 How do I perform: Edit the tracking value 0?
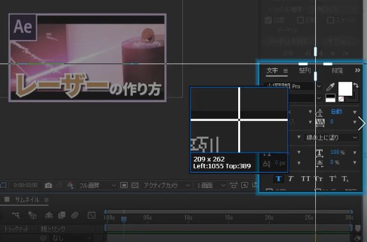tap(332, 122)
